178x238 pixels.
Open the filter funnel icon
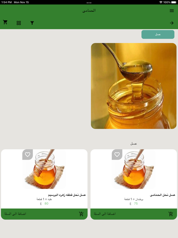32,23
